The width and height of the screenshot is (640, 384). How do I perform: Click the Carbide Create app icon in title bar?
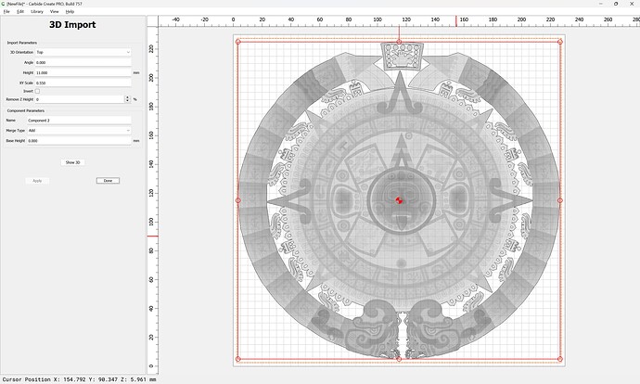tap(4, 4)
